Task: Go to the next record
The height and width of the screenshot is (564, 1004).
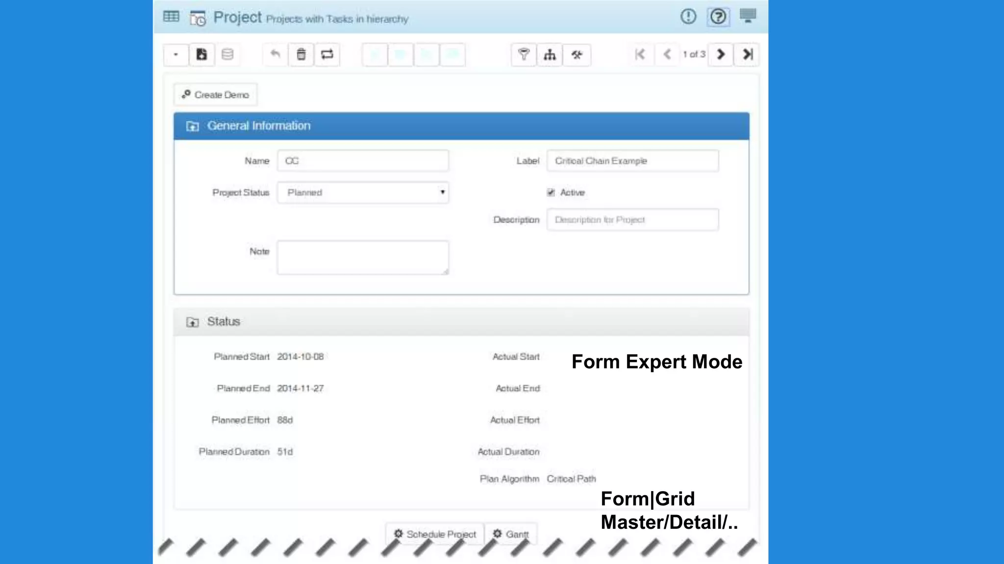Action: click(721, 54)
